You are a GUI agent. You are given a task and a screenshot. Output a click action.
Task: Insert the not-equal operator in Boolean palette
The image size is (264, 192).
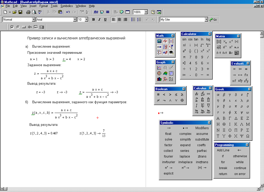click(x=158, y=100)
